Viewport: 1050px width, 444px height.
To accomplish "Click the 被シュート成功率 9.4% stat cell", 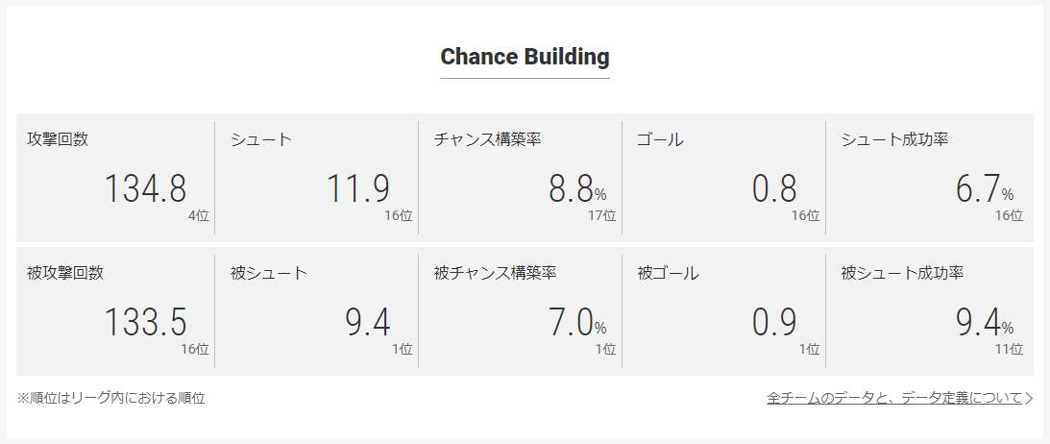I will pyautogui.click(x=930, y=311).
